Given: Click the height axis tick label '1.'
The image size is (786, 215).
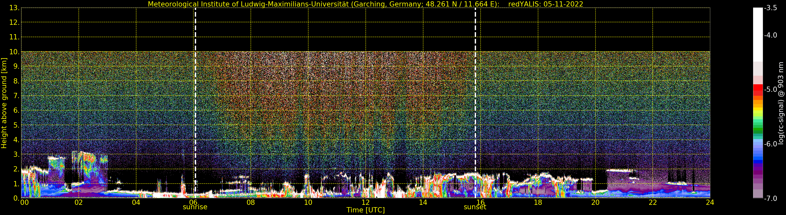Looking at the screenshot, I should click(16, 184).
